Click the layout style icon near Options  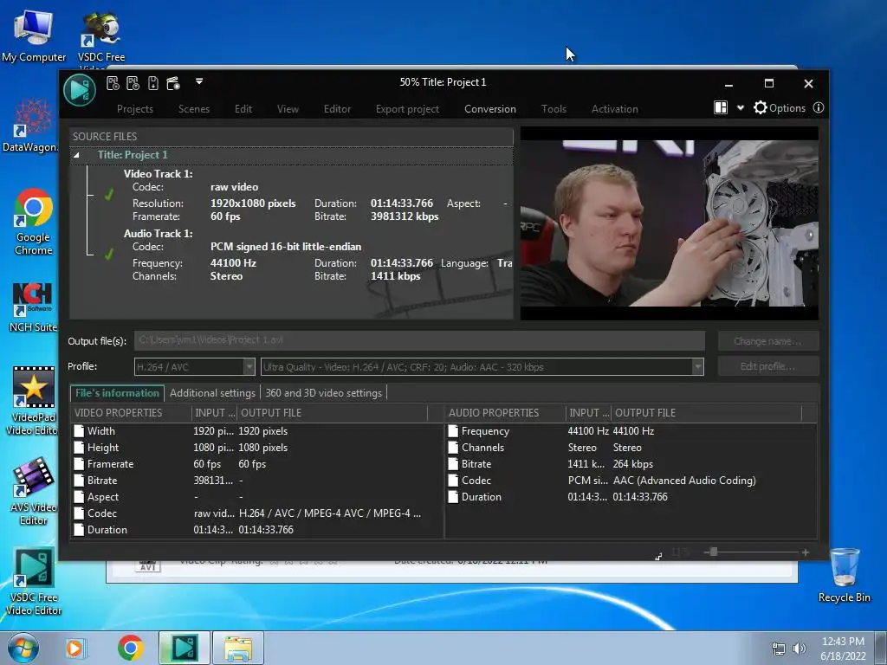(721, 107)
